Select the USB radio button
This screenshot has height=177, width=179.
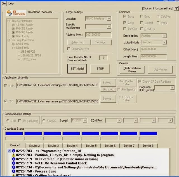point(8,120)
